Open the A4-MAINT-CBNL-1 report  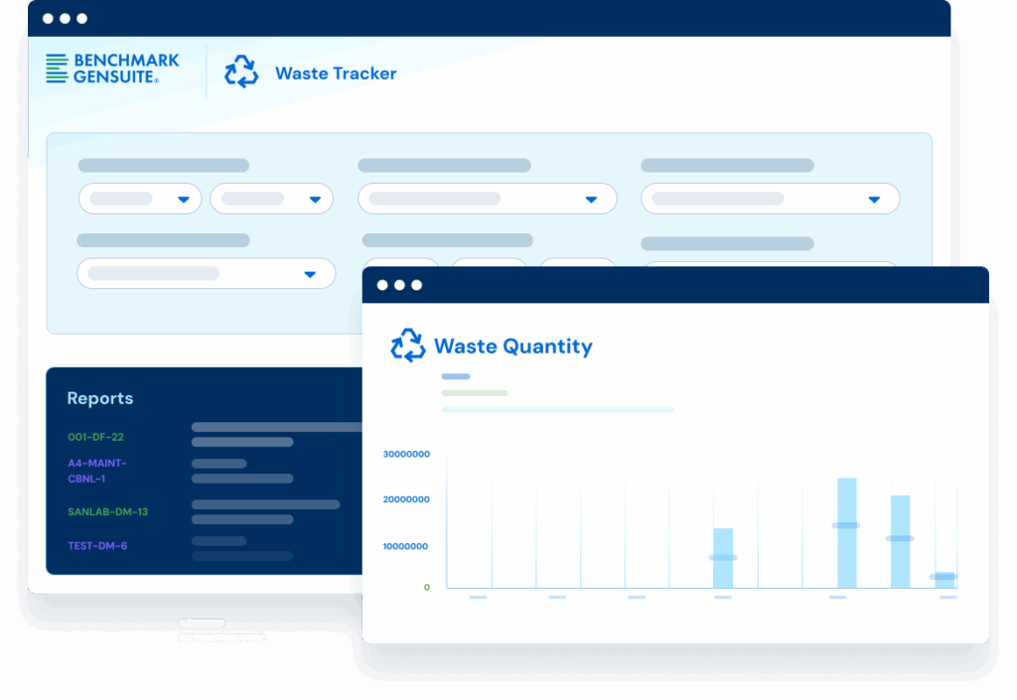point(97,471)
